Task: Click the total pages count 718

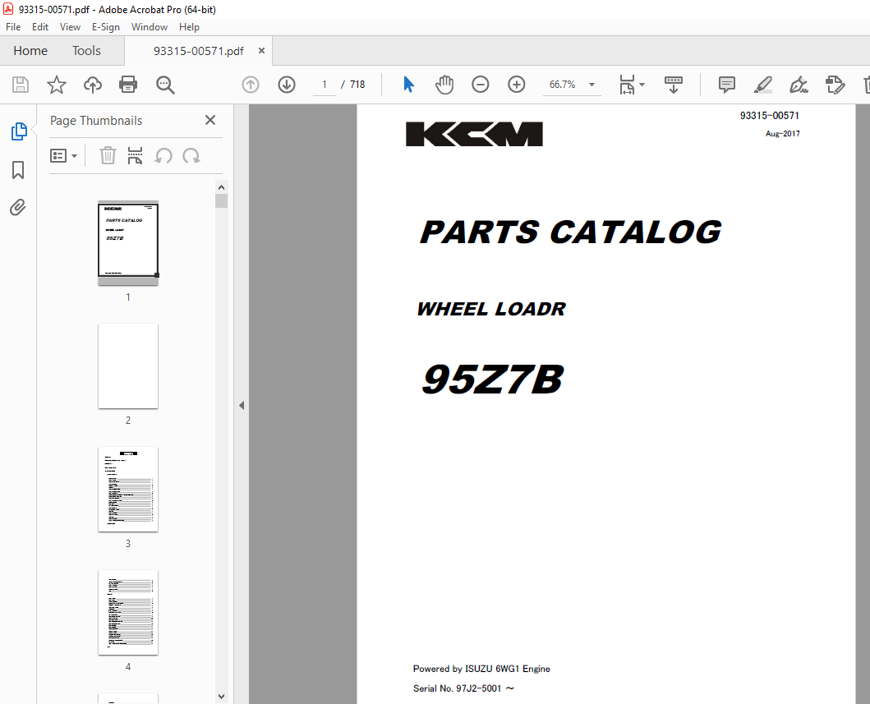Action: point(357,85)
